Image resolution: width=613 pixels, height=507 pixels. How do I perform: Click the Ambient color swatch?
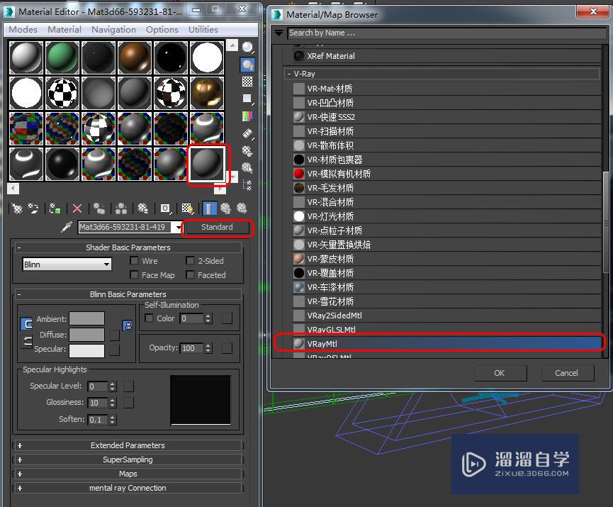point(86,318)
